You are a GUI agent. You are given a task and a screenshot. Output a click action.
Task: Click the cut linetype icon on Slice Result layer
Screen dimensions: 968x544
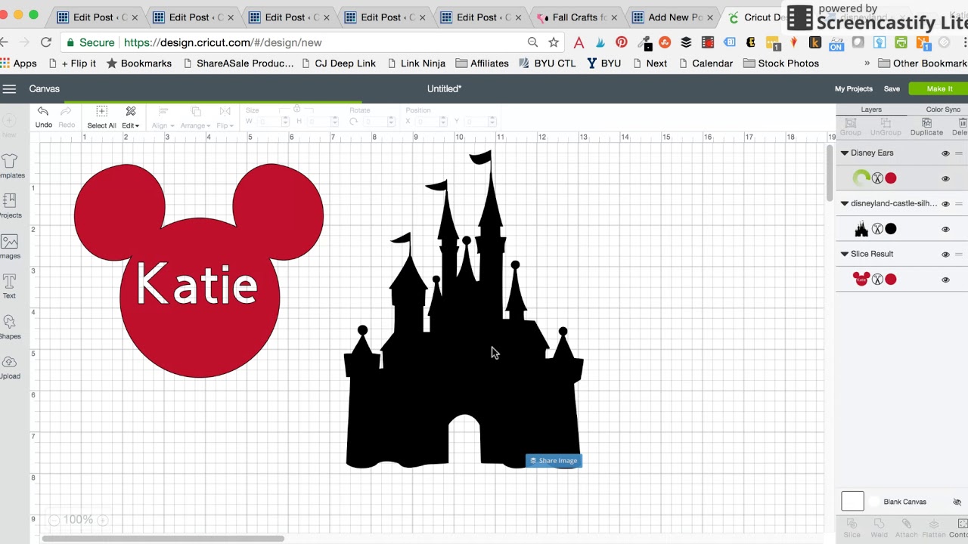coord(877,280)
